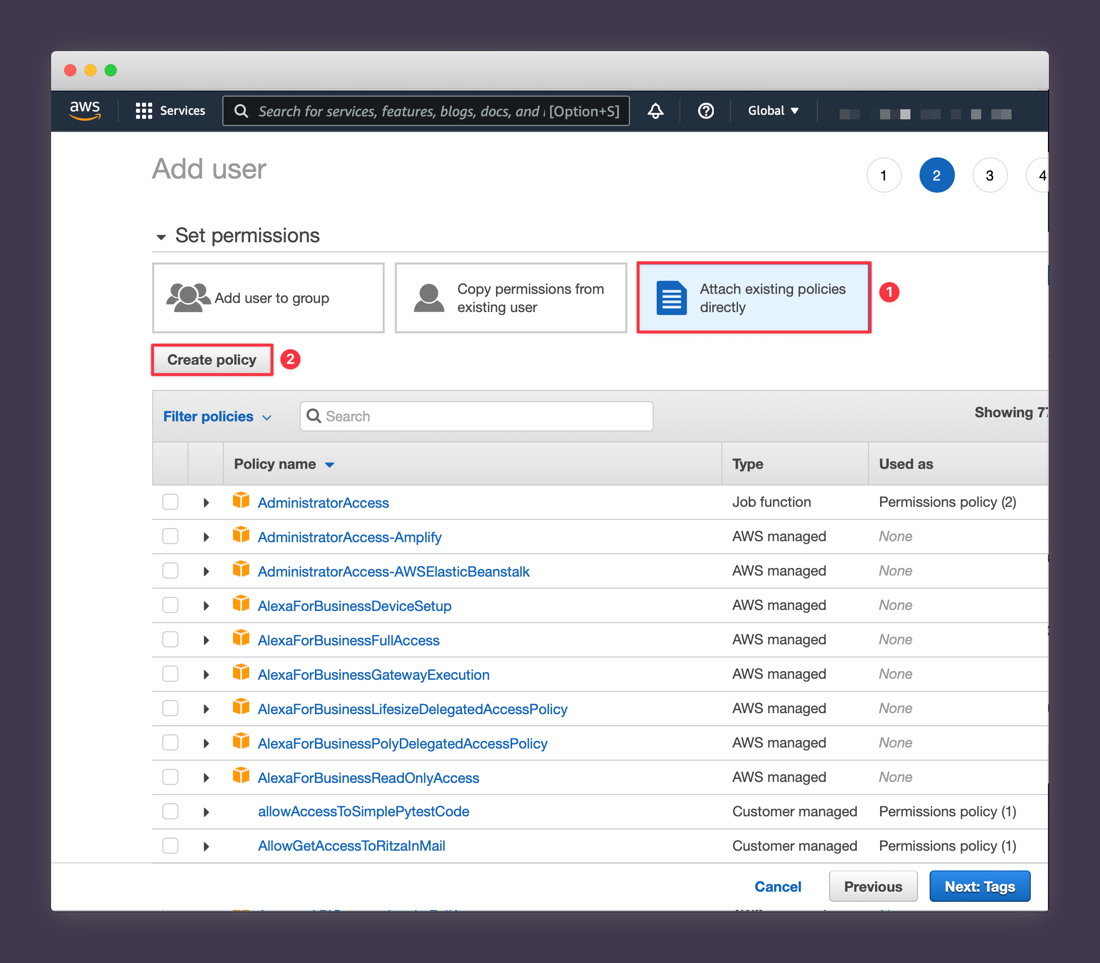Image resolution: width=1100 pixels, height=963 pixels.
Task: Focus the AWS services search bar
Action: (x=426, y=111)
